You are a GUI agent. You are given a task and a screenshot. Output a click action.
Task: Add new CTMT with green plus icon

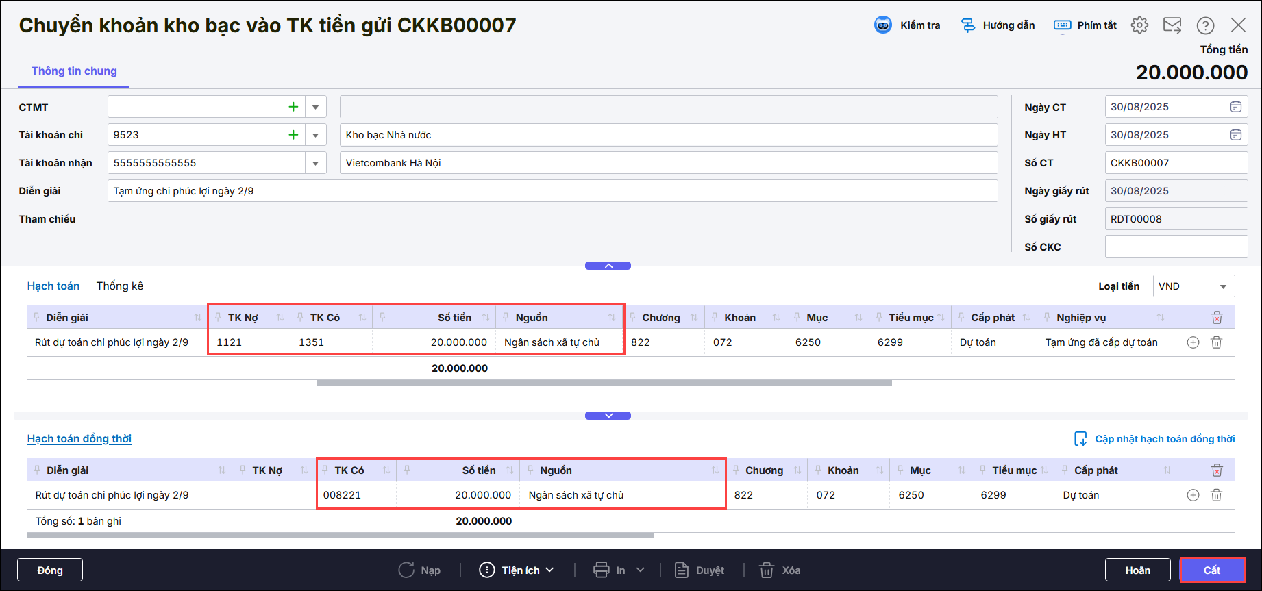(293, 107)
